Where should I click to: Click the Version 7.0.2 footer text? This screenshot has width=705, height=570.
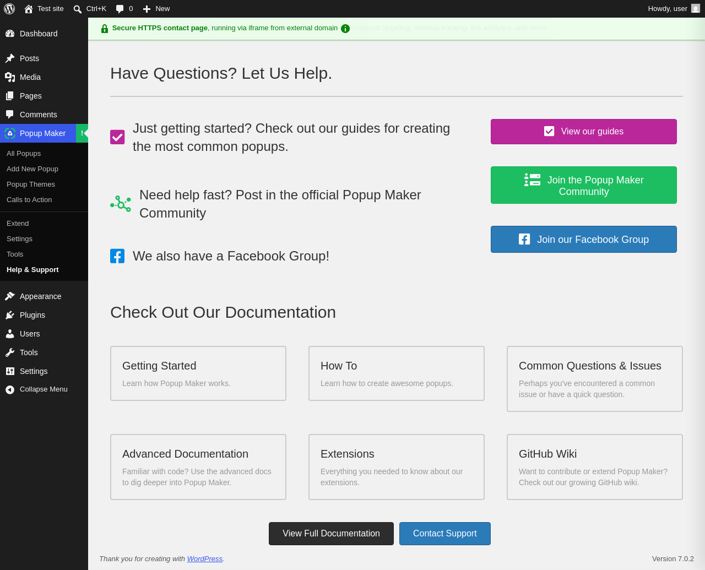click(x=673, y=559)
